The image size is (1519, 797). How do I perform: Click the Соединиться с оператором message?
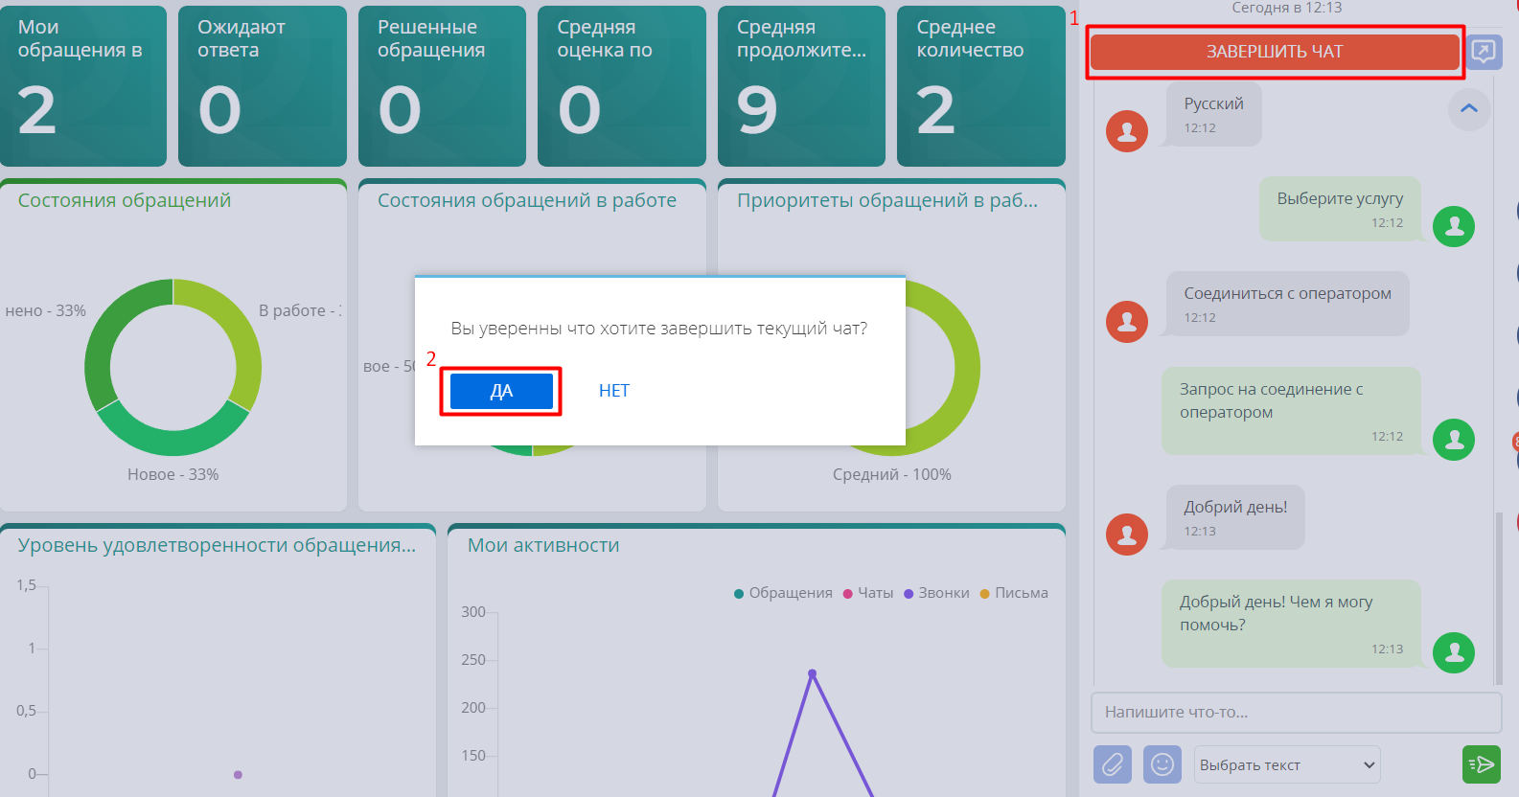[x=1287, y=304]
